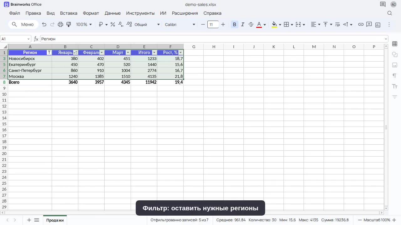This screenshot has height=225, width=401.
Task: Toggle bold formatting
Action: click(234, 24)
